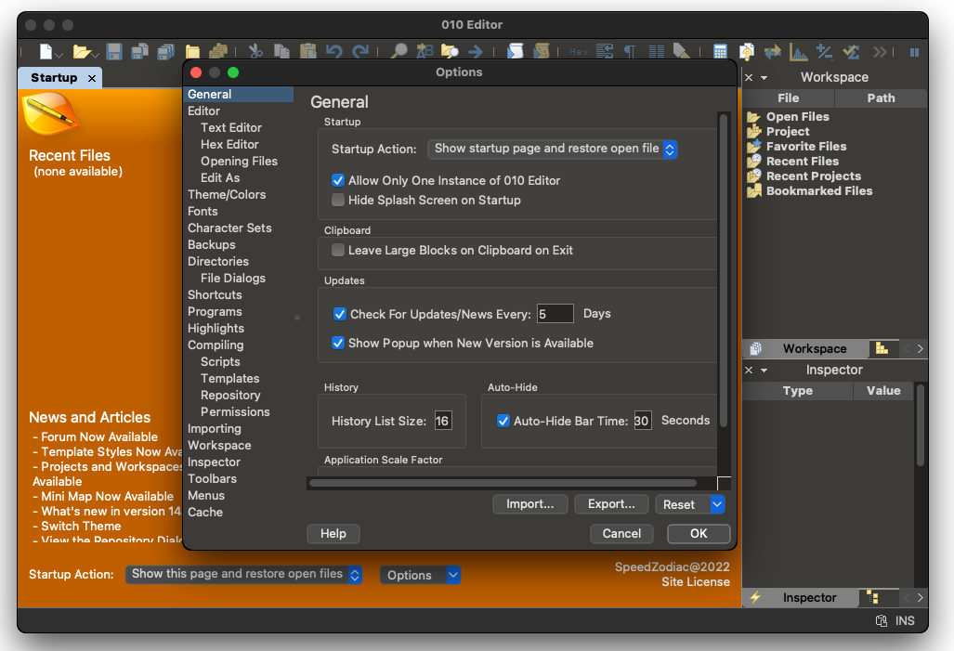Click the Undo arrow icon
This screenshot has width=954, height=651.
coord(333,52)
